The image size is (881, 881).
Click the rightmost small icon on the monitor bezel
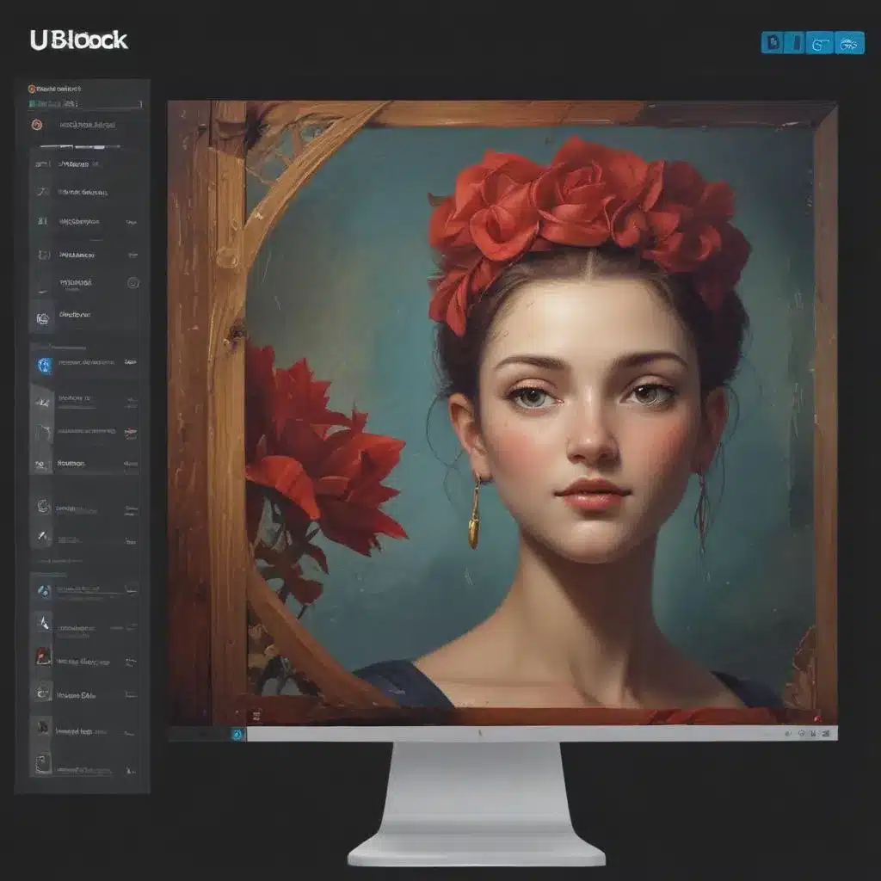pos(825,733)
